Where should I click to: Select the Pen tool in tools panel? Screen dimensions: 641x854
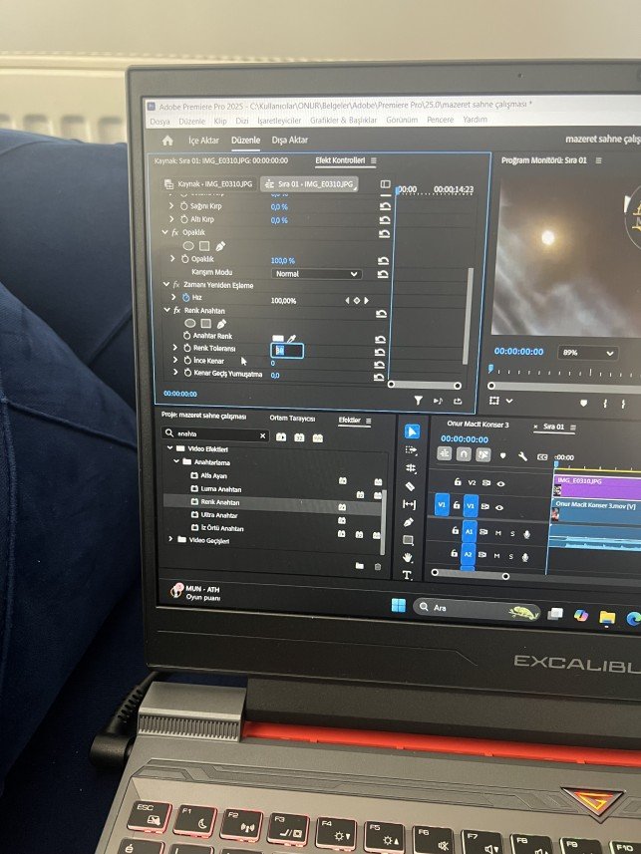[409, 522]
